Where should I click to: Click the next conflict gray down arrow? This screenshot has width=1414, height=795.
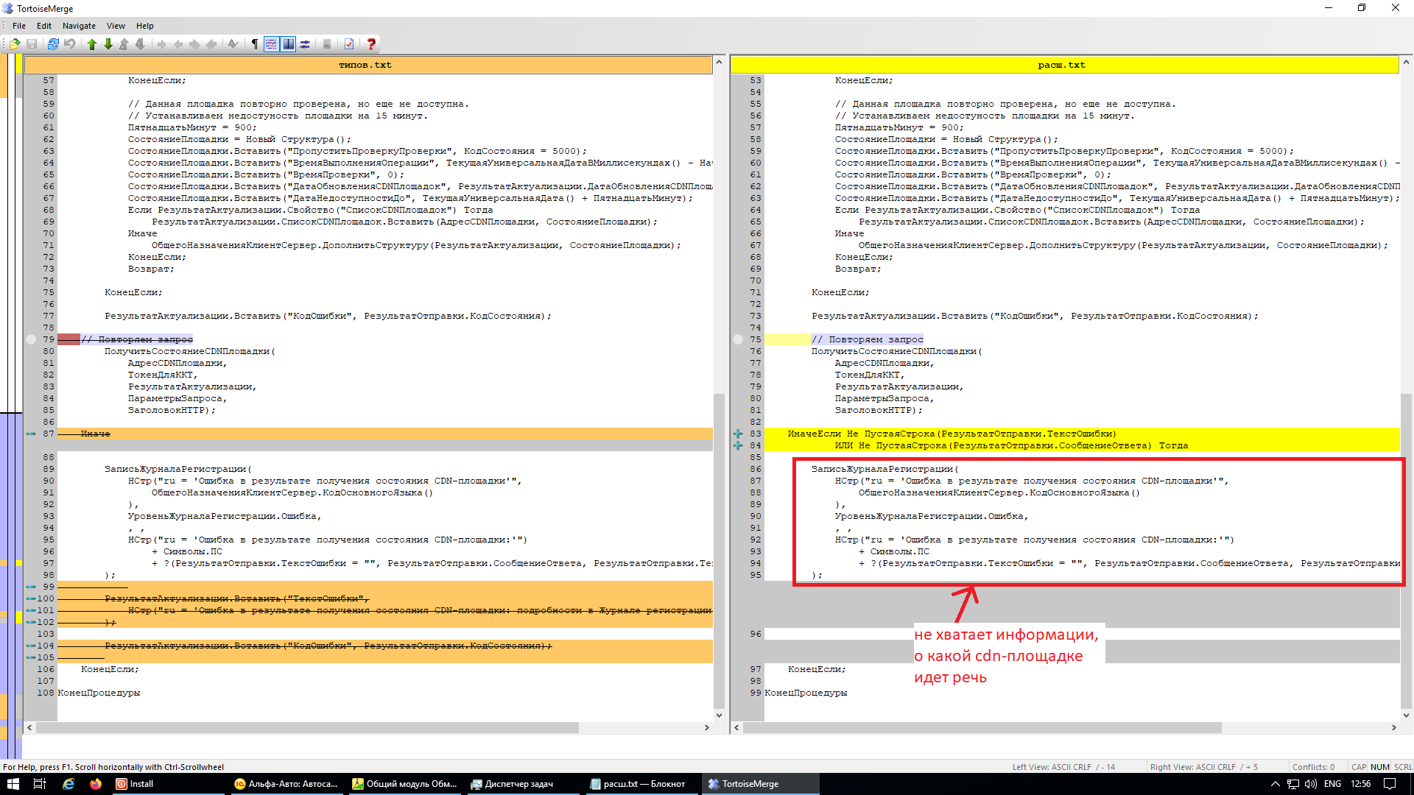[140, 44]
